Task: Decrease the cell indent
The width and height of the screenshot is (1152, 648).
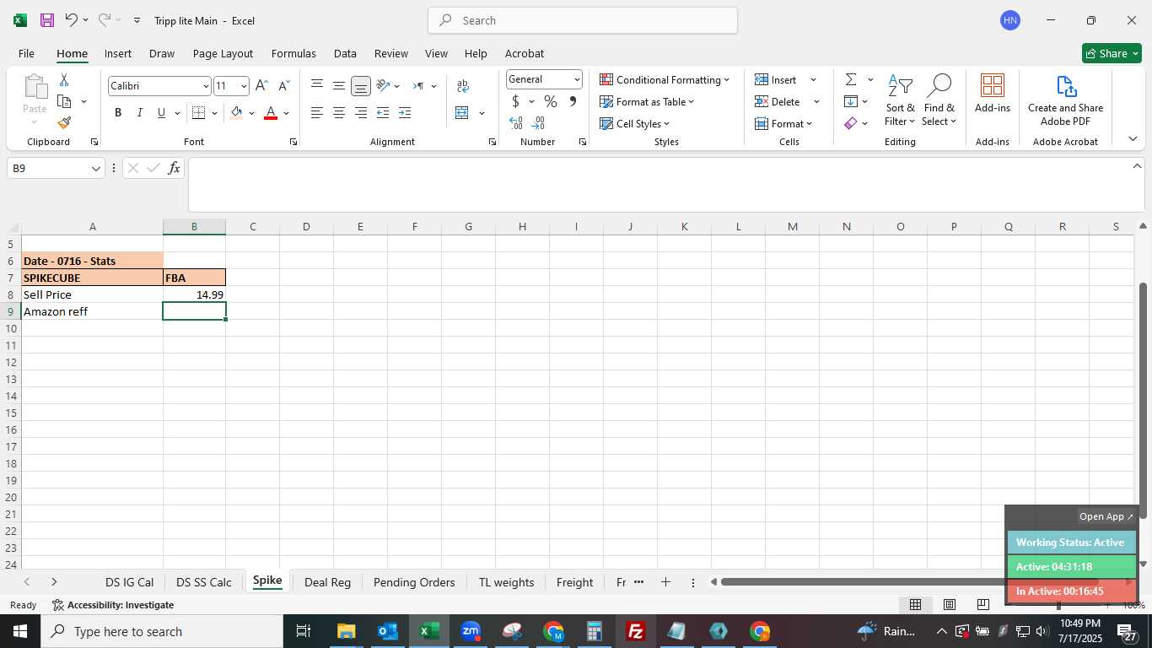Action: pos(383,113)
